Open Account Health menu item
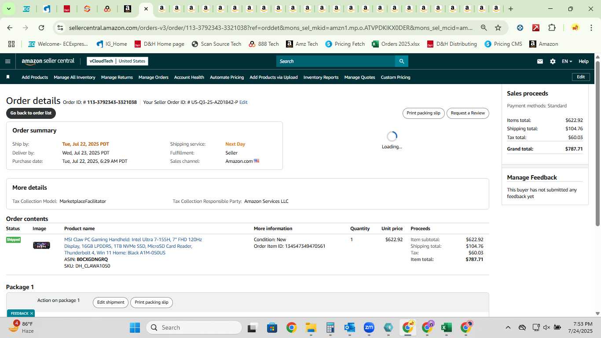 click(189, 77)
